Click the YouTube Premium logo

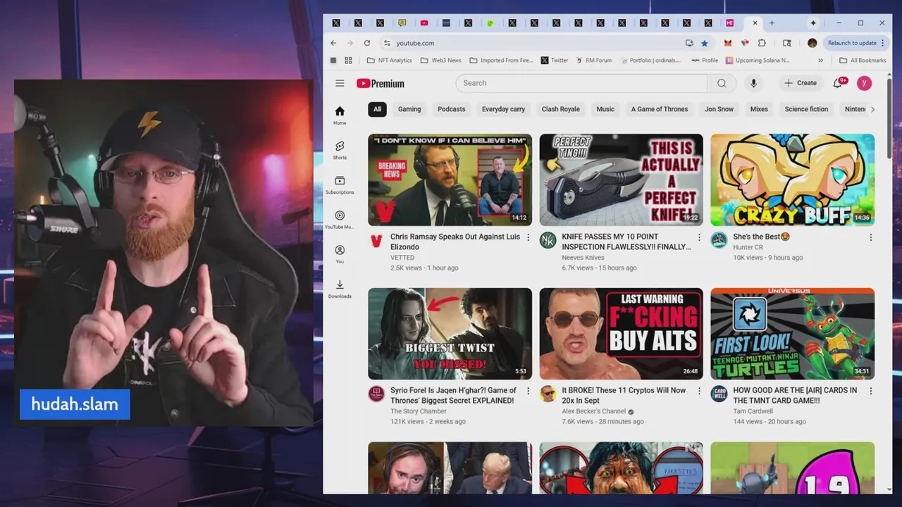pyautogui.click(x=381, y=83)
